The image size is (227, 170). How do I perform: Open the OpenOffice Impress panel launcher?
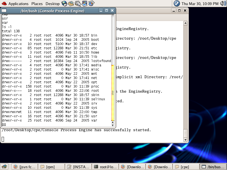(84, 4)
